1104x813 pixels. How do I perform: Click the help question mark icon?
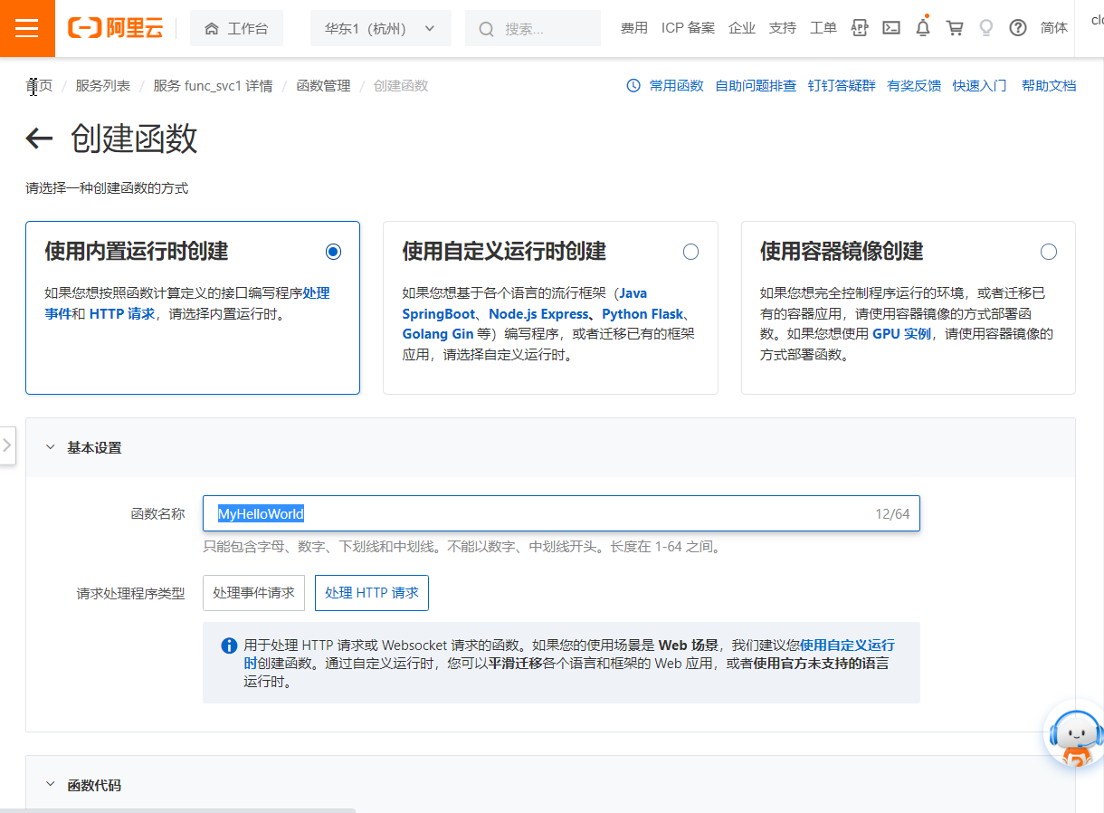[1017, 28]
